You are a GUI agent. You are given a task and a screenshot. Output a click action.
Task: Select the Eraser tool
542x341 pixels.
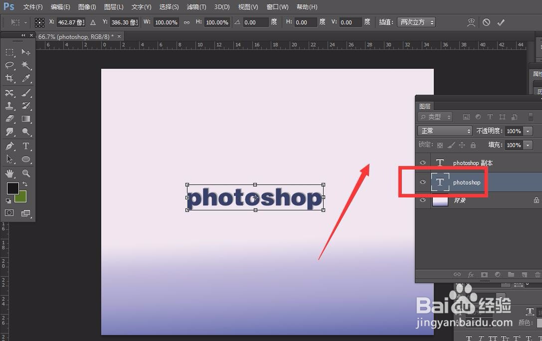[9, 119]
